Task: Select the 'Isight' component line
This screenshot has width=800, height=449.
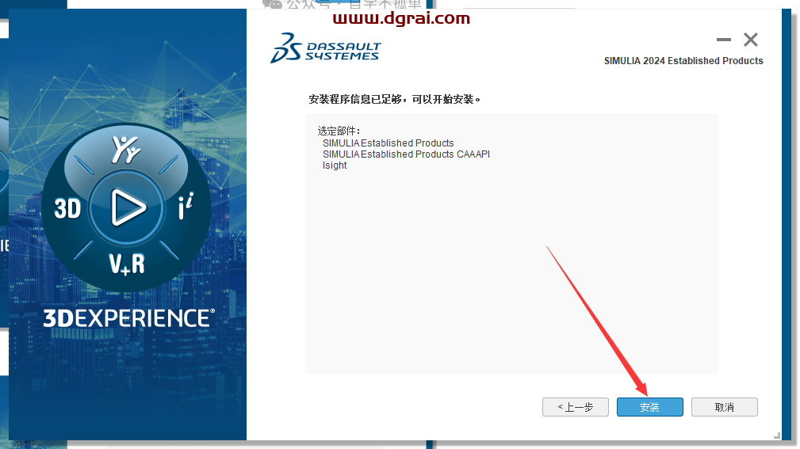Action: 335,166
